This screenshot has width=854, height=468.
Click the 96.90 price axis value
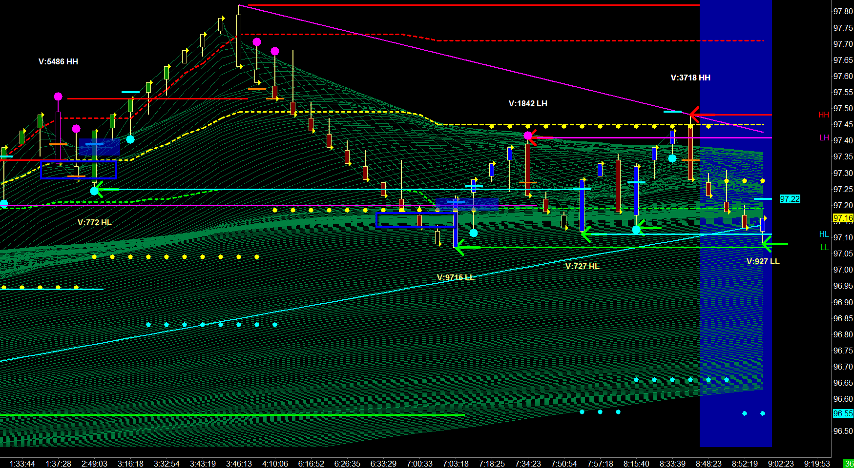pyautogui.click(x=843, y=303)
